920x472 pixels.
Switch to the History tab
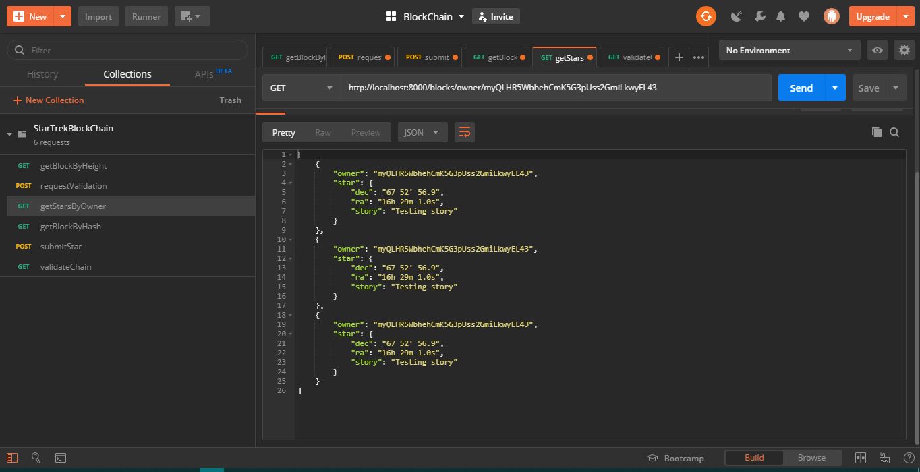pyautogui.click(x=42, y=74)
